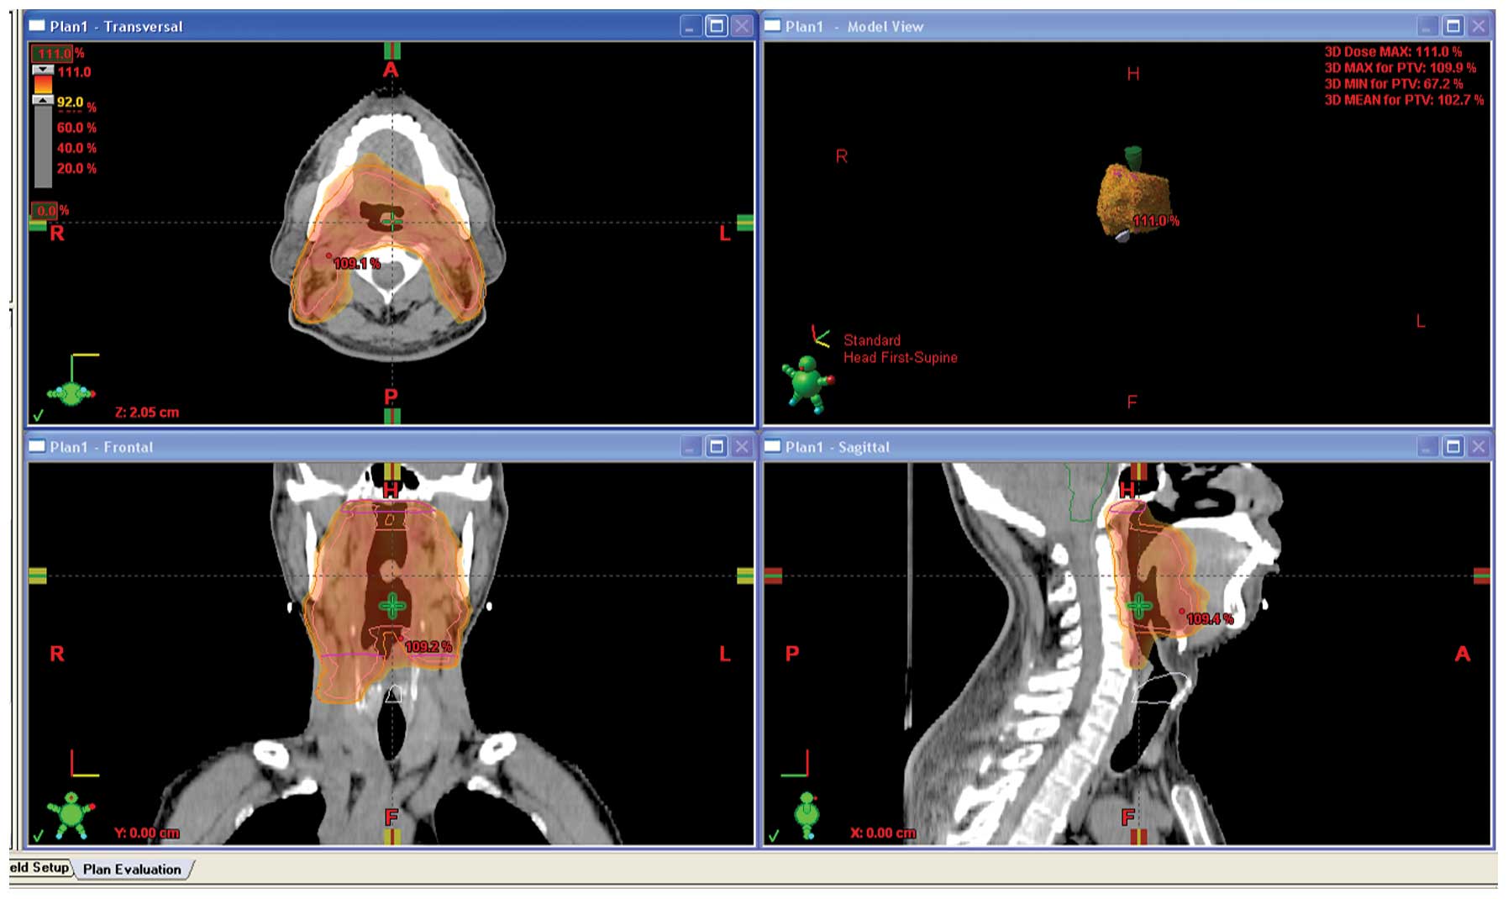Maximize the Plan1 Model View window
The height and width of the screenshot is (899, 1508).
1453,26
